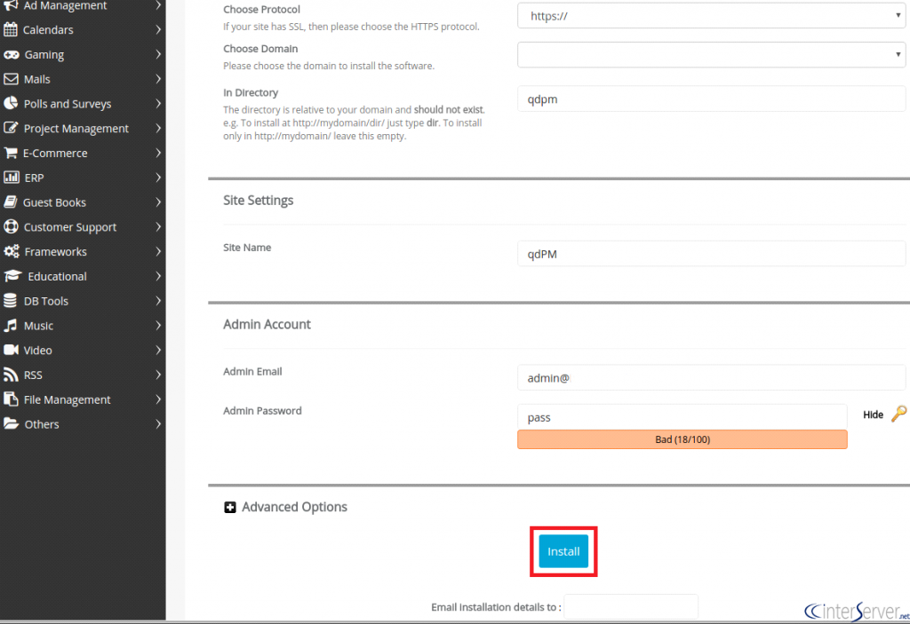910x624 pixels.
Task: Focus the In Directory input field
Action: point(711,99)
